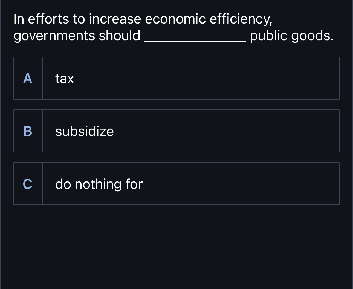Click the letter badge B

[28, 131]
